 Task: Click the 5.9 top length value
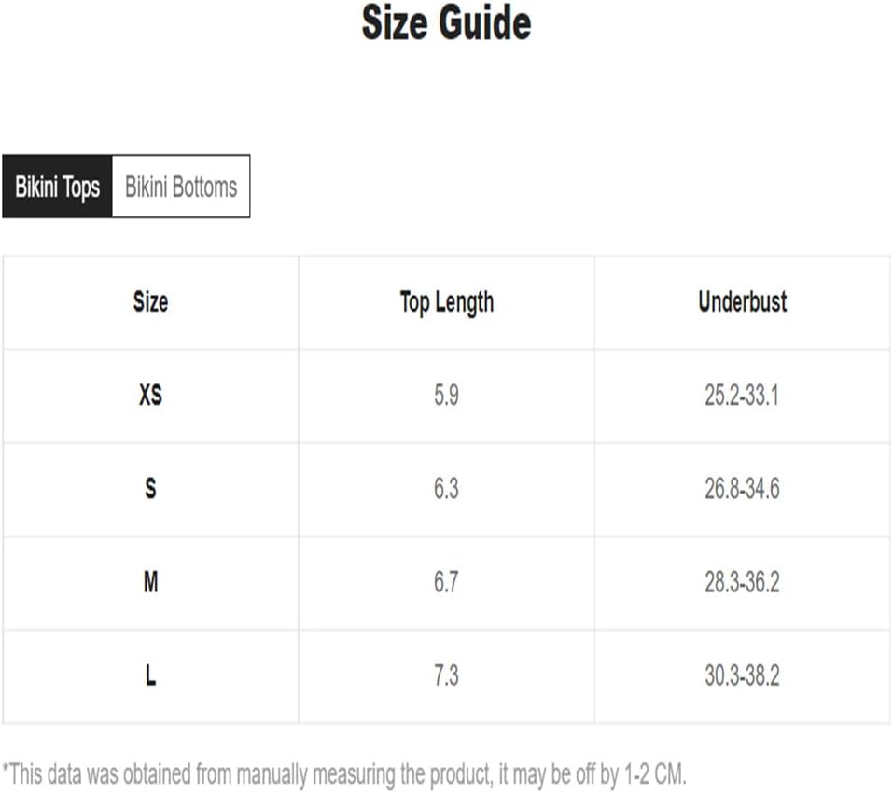pos(446,395)
